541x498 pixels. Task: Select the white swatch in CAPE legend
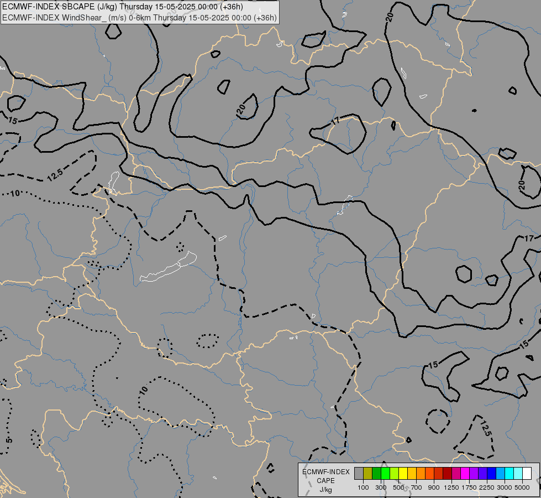(x=527, y=473)
